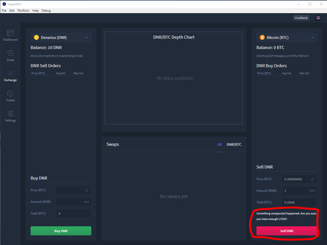Click the Bitcoin coin icon
The height and width of the screenshot is (245, 327).
tap(262, 37)
